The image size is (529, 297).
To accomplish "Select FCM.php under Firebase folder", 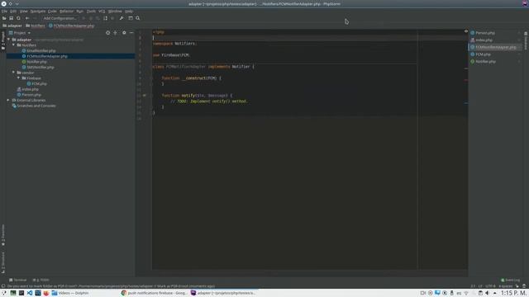I will [x=36, y=83].
